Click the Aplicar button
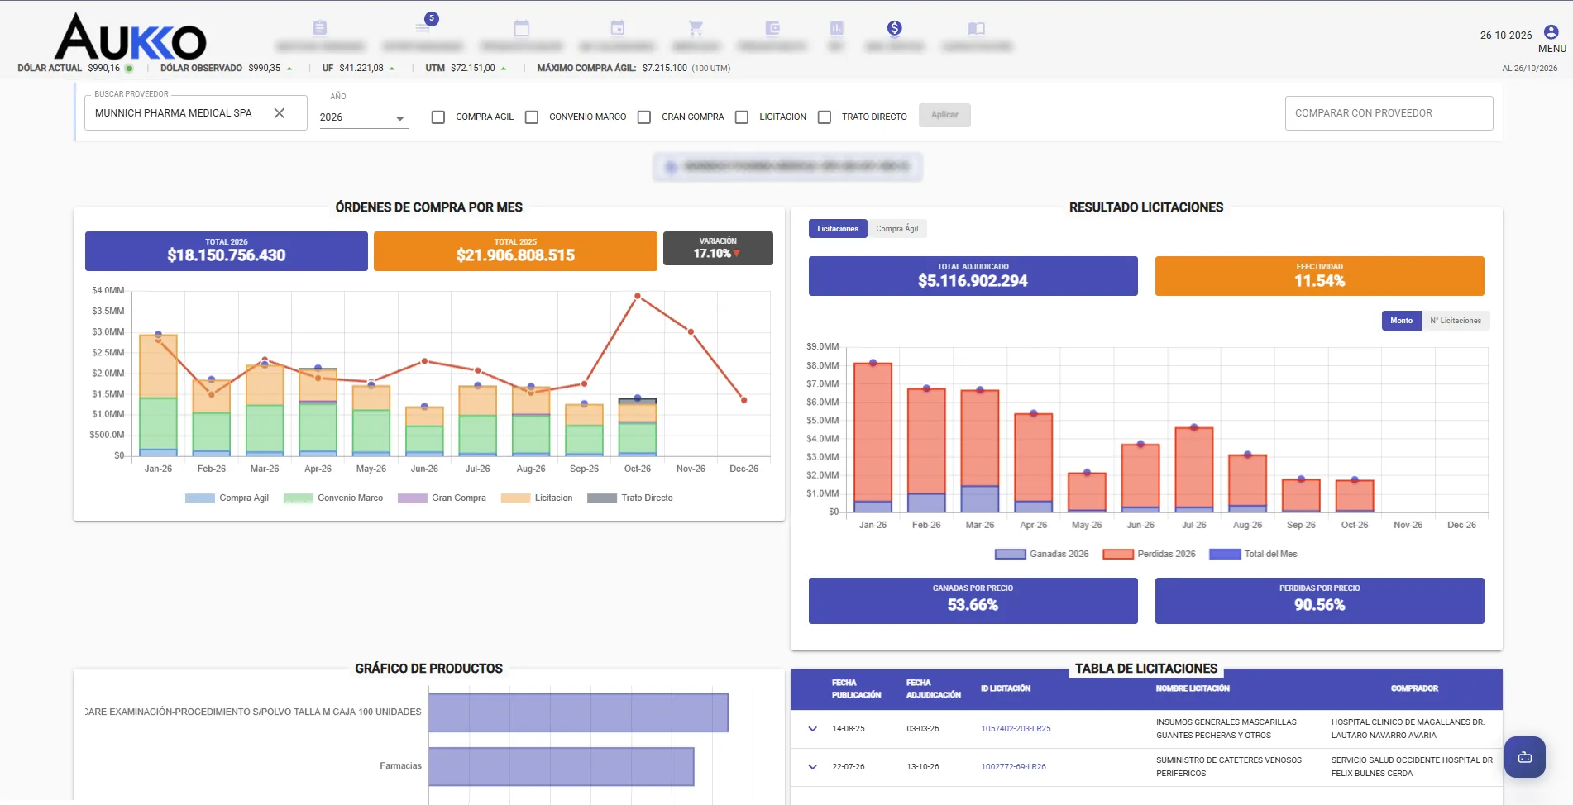Image resolution: width=1573 pixels, height=805 pixels. click(x=944, y=115)
